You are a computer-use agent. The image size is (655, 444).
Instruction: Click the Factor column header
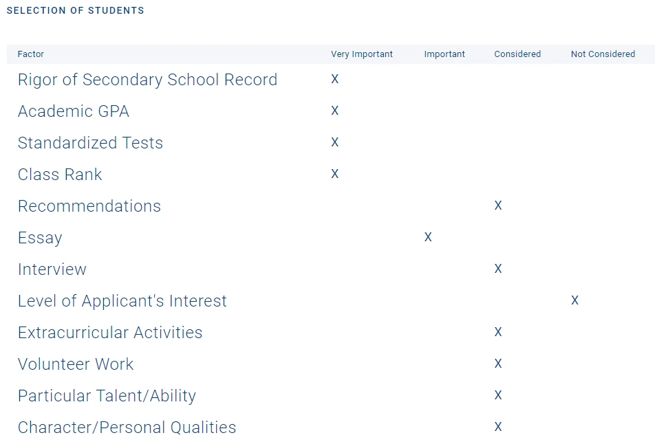point(31,54)
